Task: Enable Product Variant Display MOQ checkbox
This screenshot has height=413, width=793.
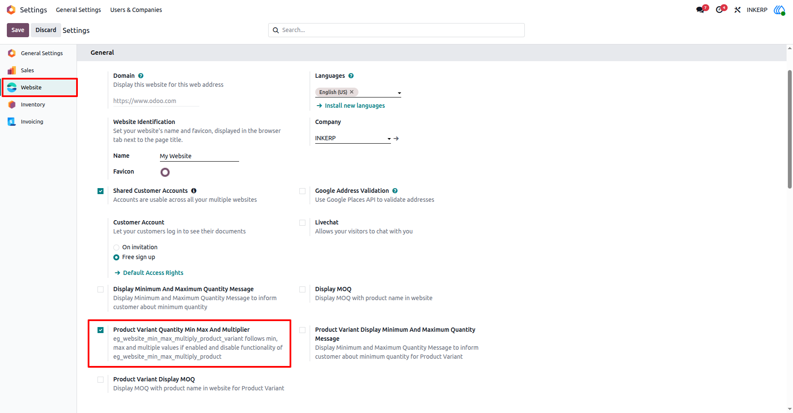Action: tap(101, 380)
